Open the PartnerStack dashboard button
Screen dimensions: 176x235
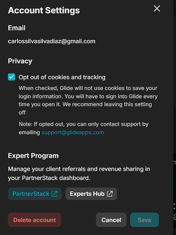[x=35, y=194]
